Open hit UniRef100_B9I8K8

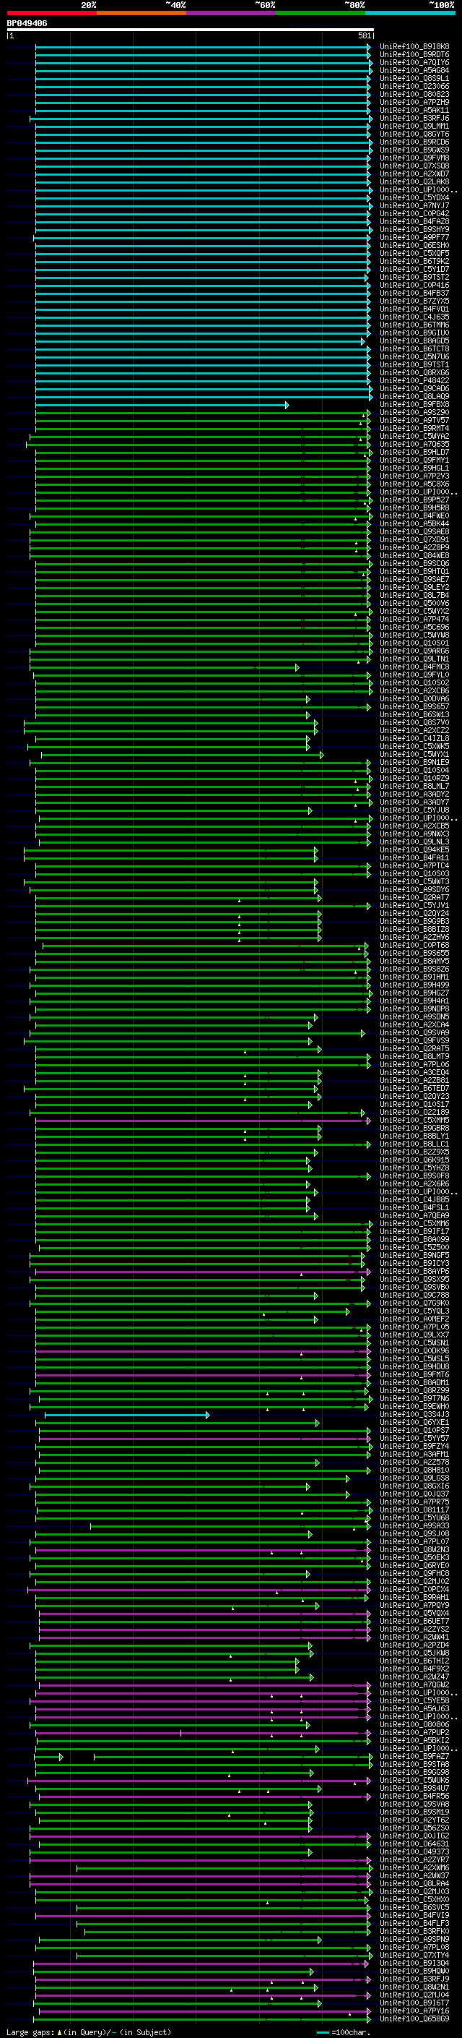(414, 47)
